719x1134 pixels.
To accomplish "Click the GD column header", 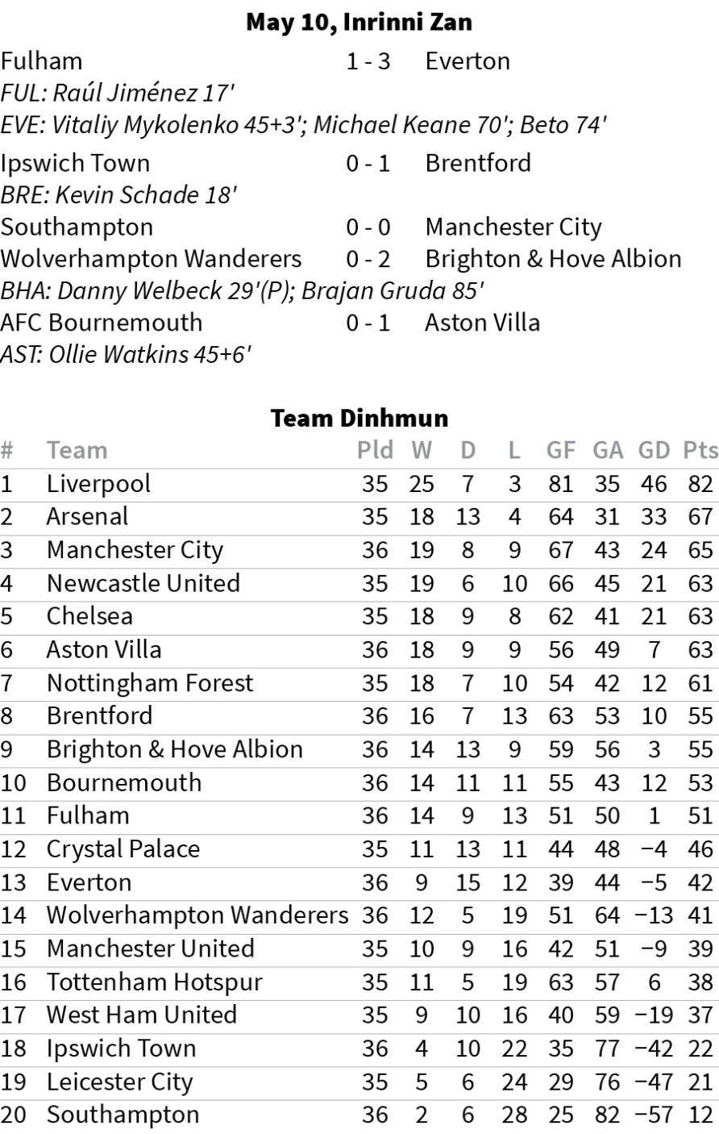I will (654, 450).
